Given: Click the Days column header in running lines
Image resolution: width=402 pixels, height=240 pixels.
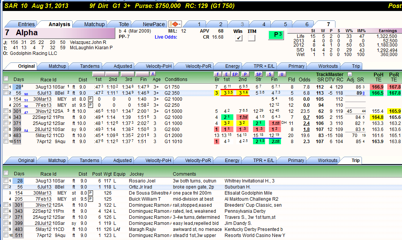Looking at the screenshot, I should (x=19, y=79).
